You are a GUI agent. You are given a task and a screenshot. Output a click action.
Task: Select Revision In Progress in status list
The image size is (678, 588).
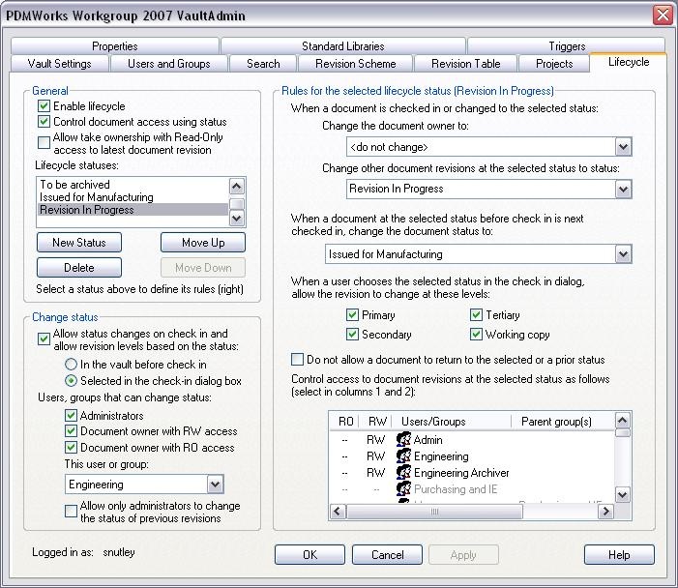click(133, 210)
